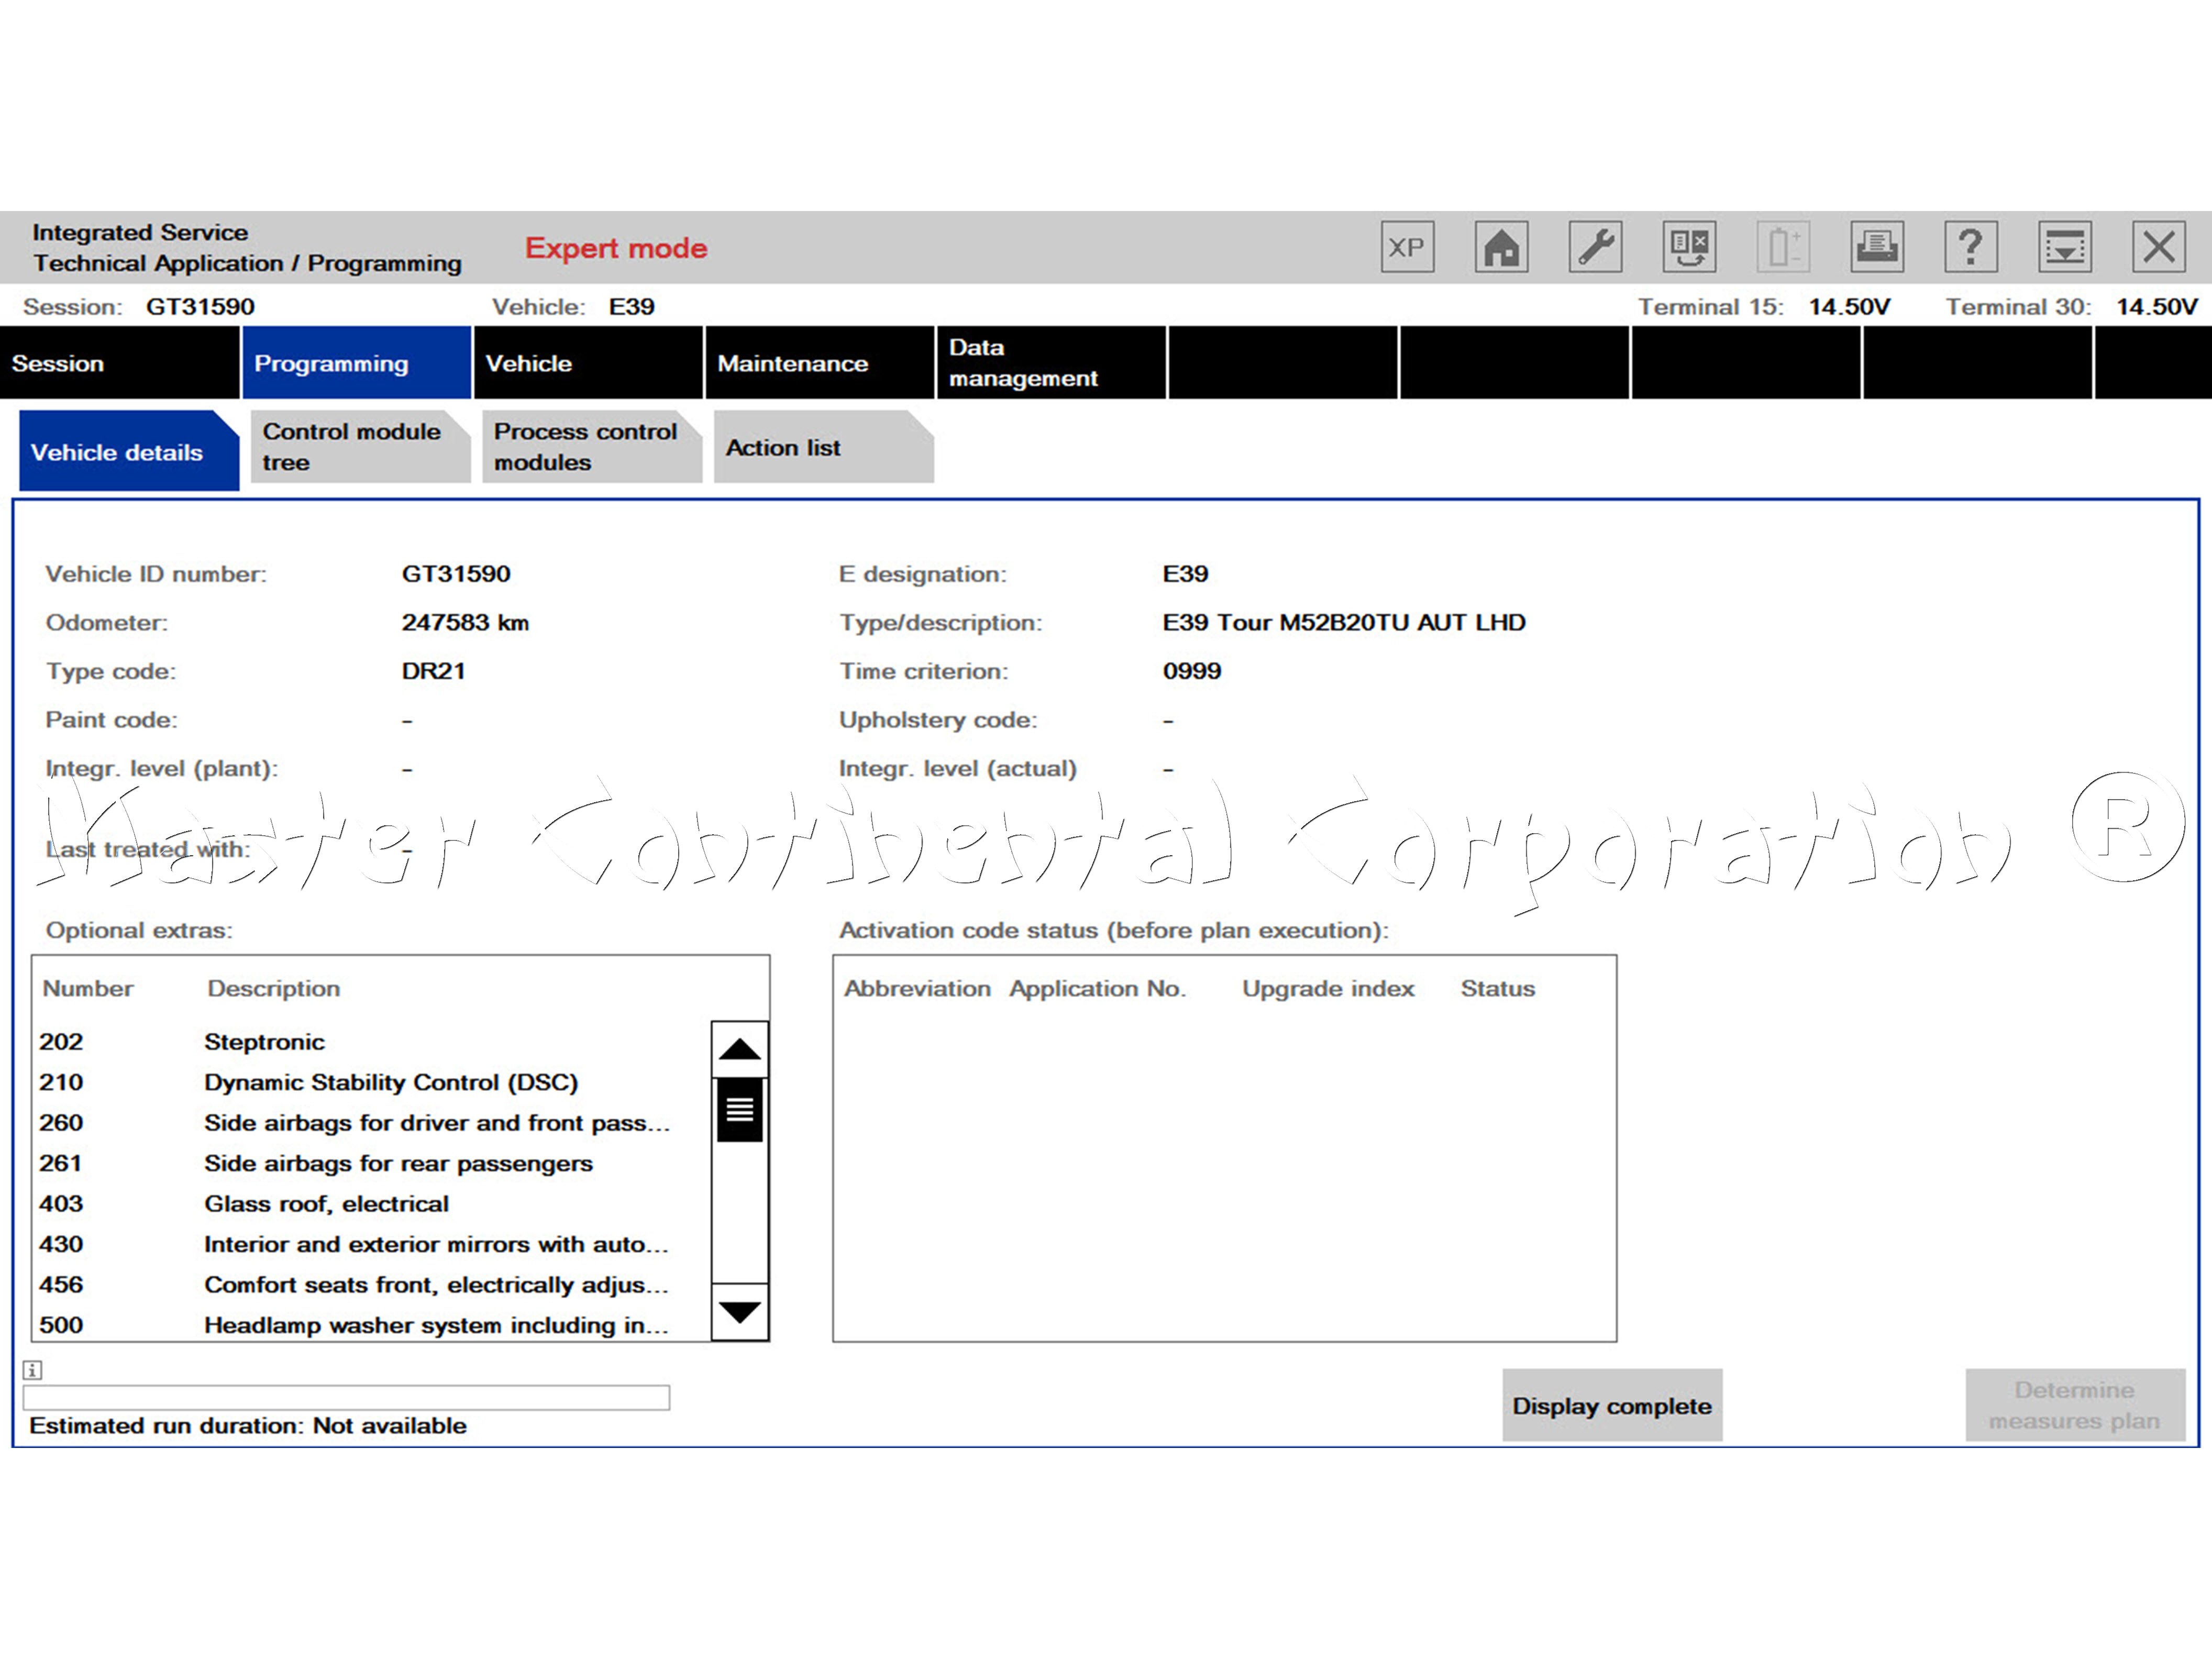Click the Abbreviation column header

coord(917,988)
